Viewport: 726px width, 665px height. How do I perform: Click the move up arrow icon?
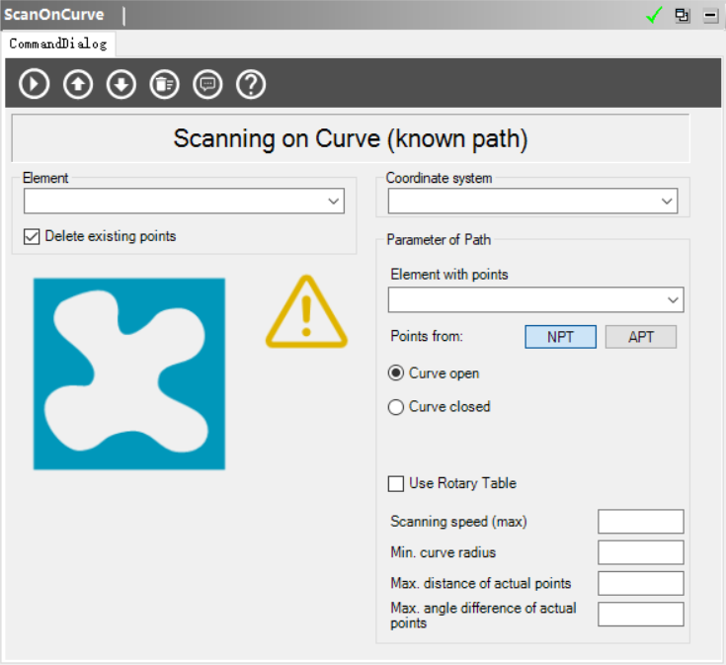coord(77,84)
